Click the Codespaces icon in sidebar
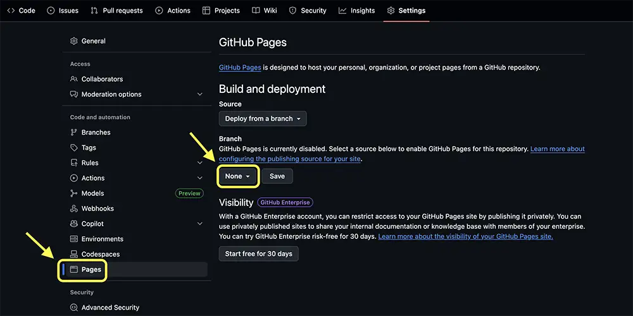 [74, 254]
